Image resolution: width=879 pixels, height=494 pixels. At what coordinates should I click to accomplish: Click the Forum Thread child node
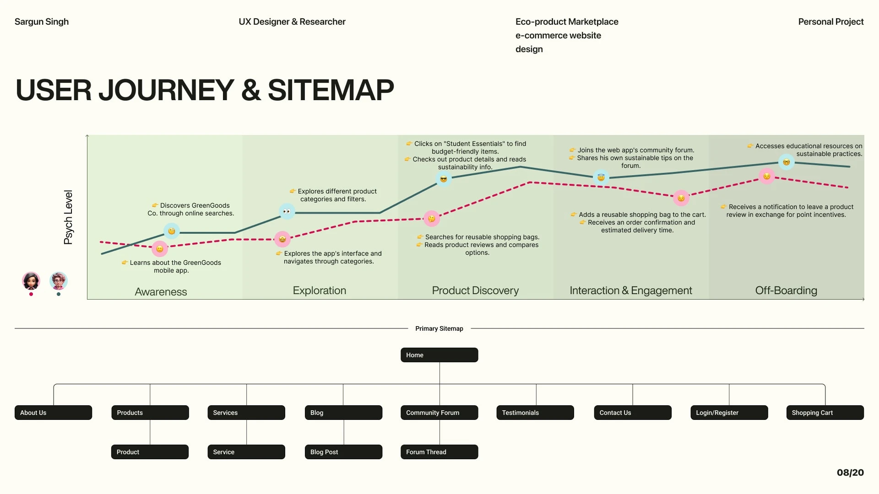tap(439, 452)
